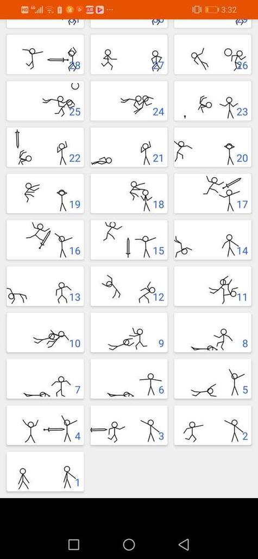Viewport: 258px width, 559px height.
Task: Tap the recent apps square button
Action: pyautogui.click(x=74, y=544)
